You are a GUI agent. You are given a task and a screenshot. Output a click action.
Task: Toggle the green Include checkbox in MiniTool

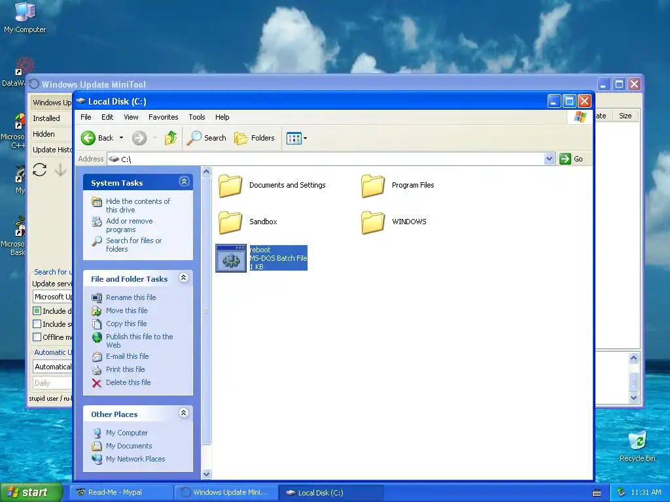pyautogui.click(x=37, y=310)
